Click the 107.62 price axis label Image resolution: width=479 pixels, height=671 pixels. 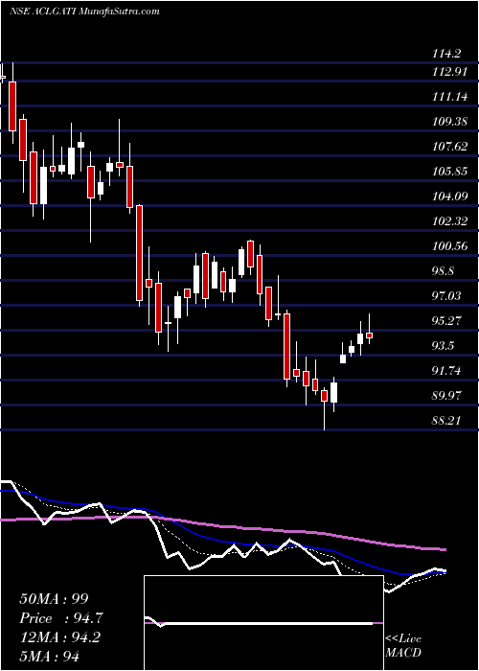click(449, 147)
